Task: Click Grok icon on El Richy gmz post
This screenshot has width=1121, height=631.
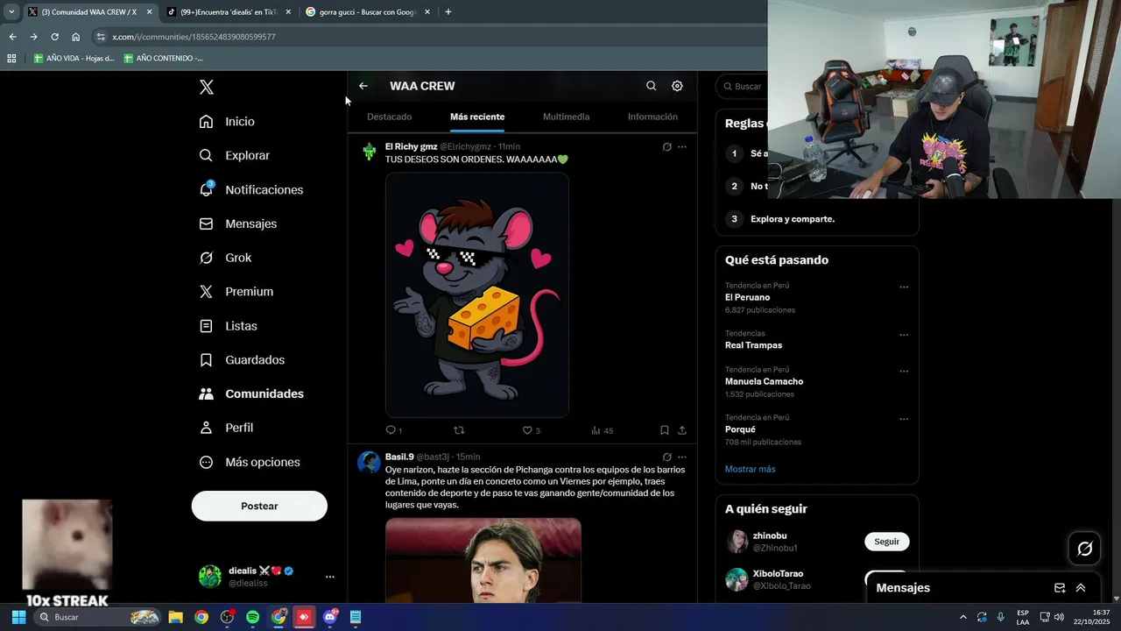Action: (x=667, y=147)
